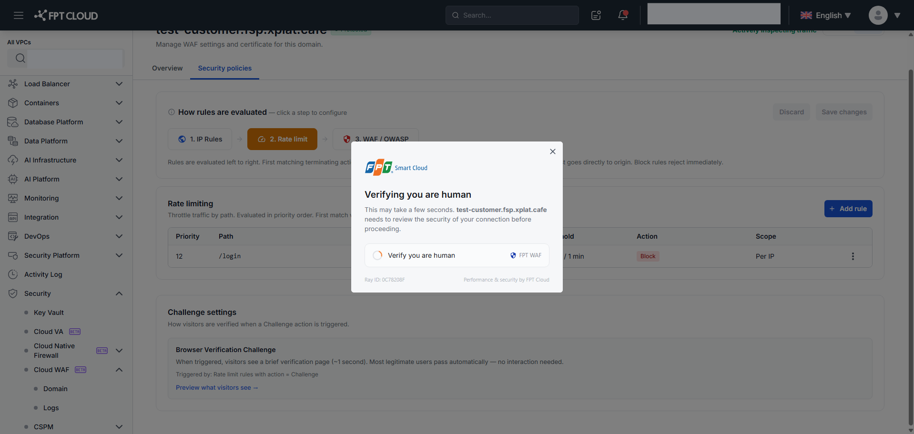914x434 pixels.
Task: Click the Database Platform icon
Action: click(x=13, y=122)
